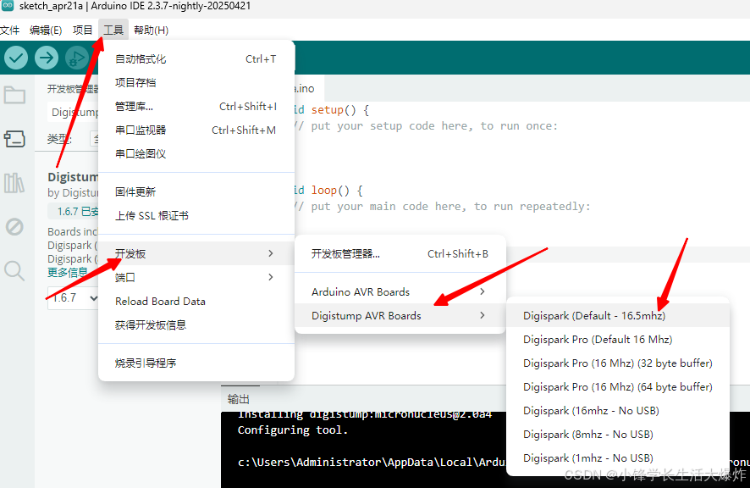Click the 1.6.7 installed version badge
The height and width of the screenshot is (488, 750).
[x=73, y=211]
